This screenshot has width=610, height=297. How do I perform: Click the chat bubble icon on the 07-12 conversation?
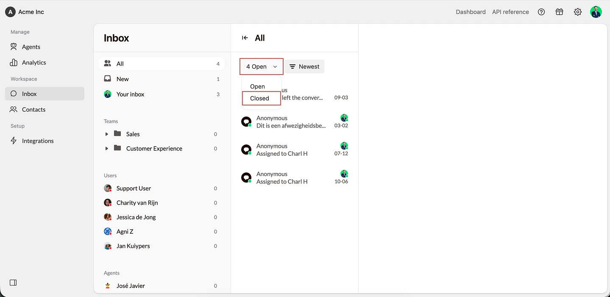pyautogui.click(x=246, y=150)
